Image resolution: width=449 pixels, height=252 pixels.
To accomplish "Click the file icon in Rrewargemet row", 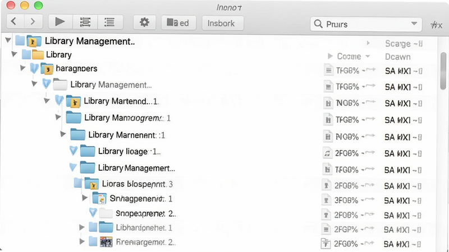I will tap(326, 244).
